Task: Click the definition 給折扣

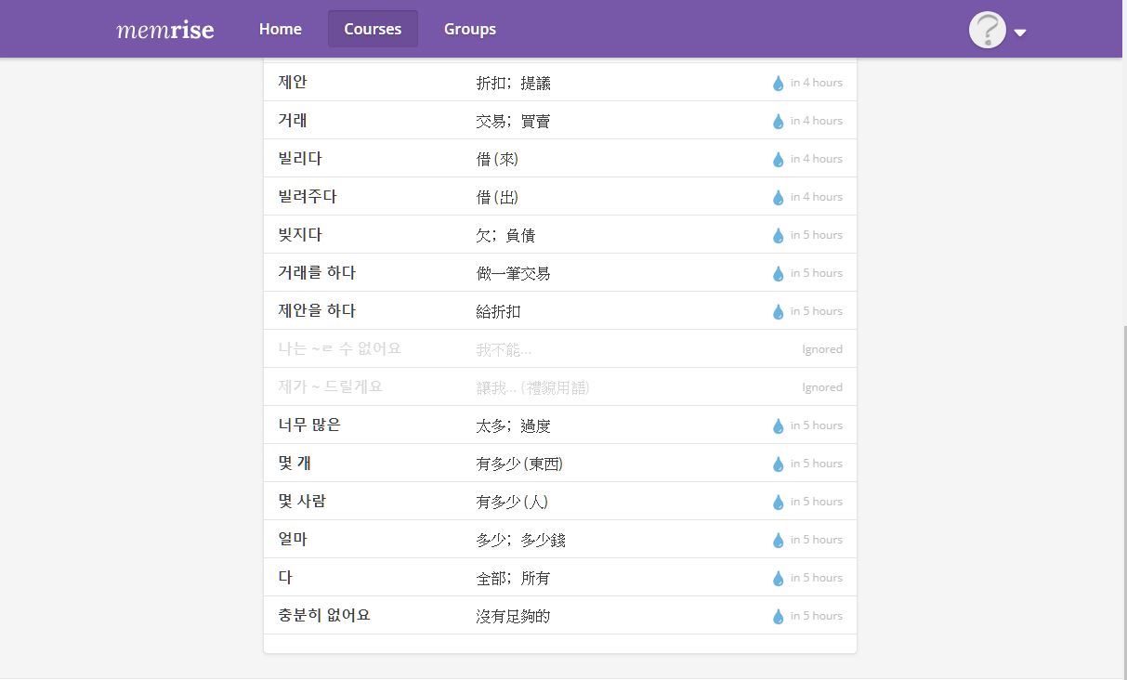Action: click(499, 311)
